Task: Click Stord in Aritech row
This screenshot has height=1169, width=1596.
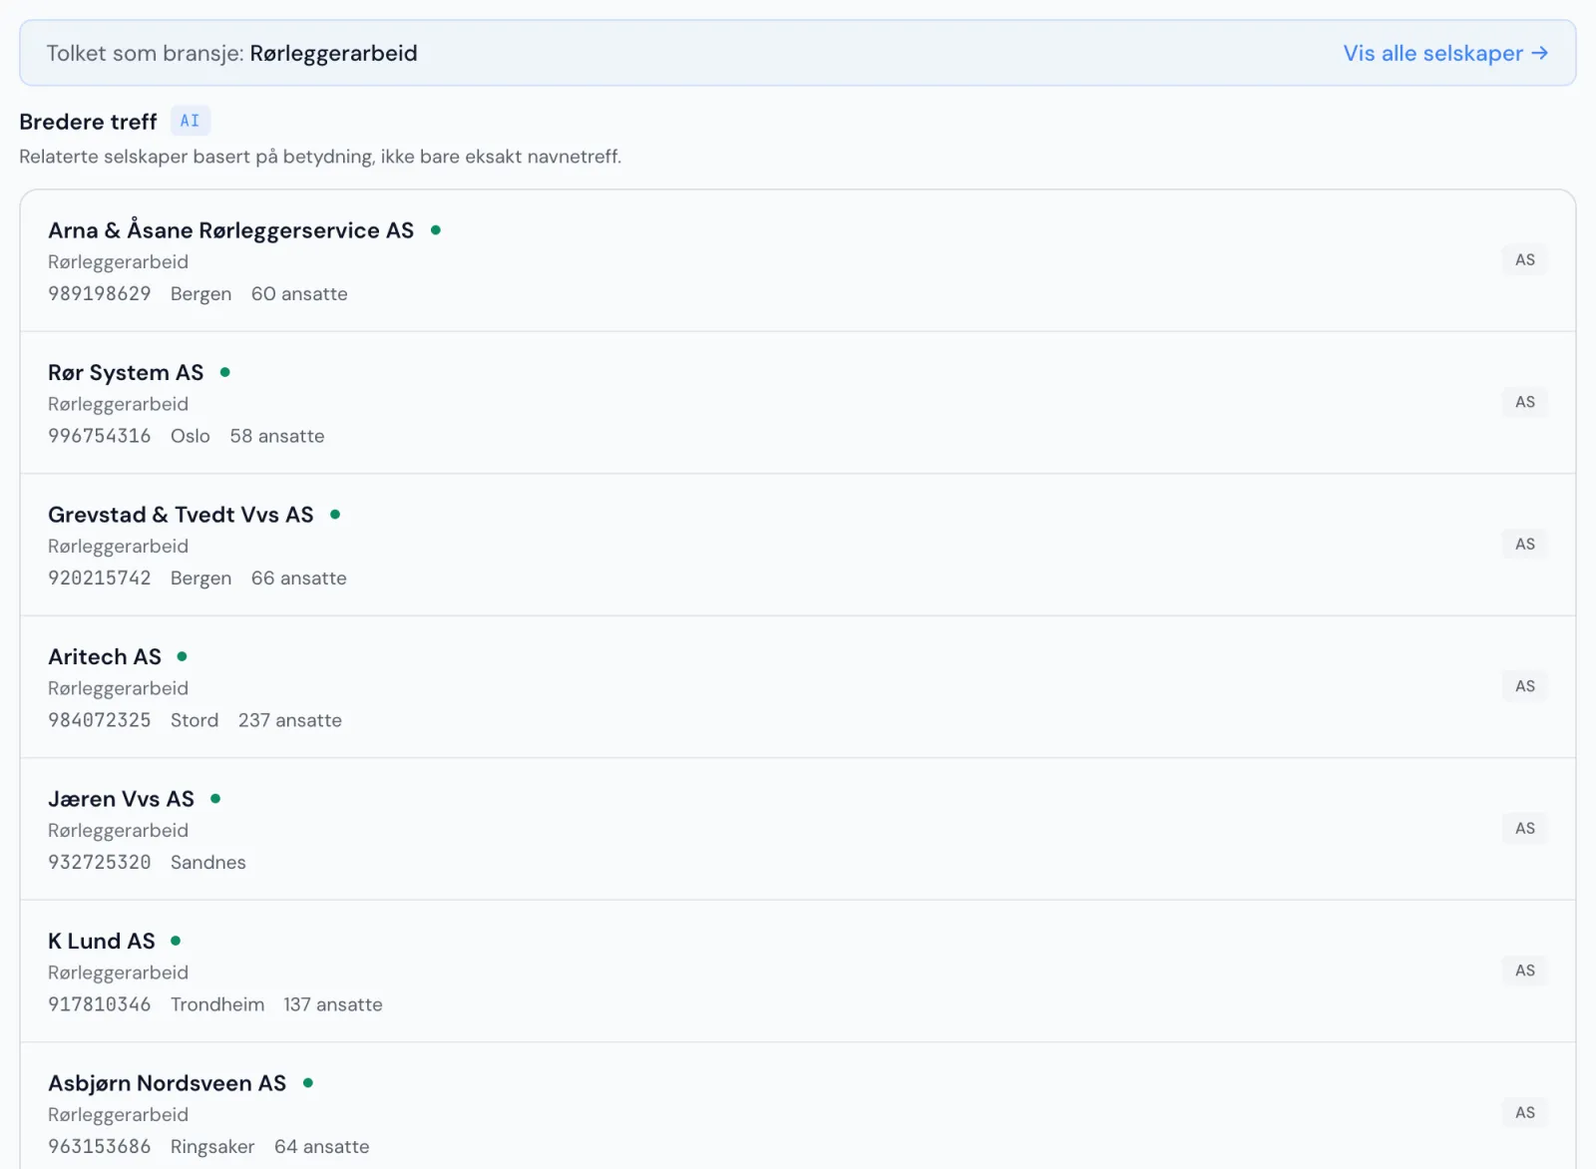Action: 195,720
